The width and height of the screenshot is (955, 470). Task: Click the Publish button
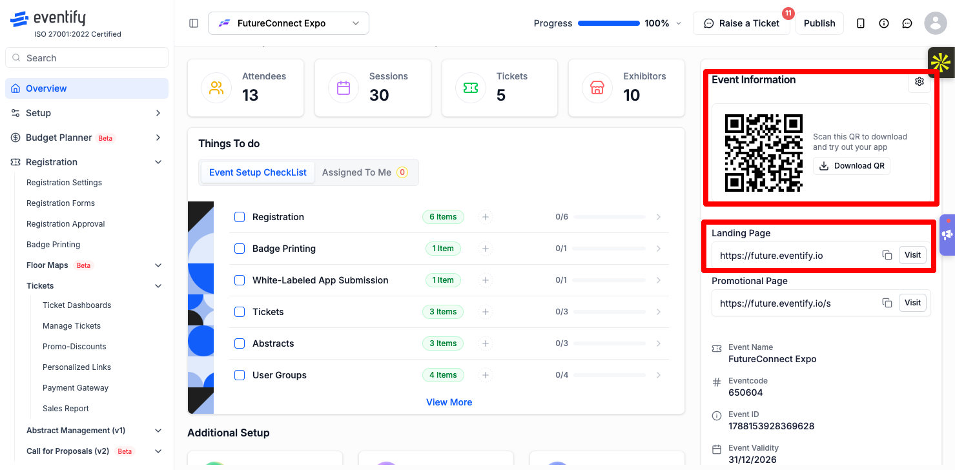pos(819,23)
